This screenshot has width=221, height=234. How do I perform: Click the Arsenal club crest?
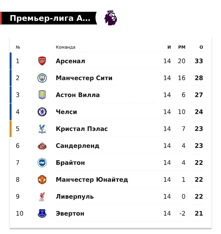42,61
